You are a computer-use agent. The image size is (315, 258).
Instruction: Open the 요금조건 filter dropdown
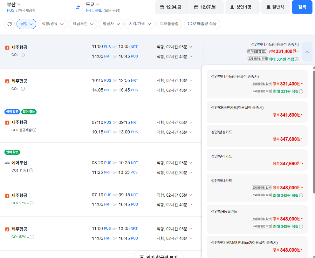click(83, 24)
